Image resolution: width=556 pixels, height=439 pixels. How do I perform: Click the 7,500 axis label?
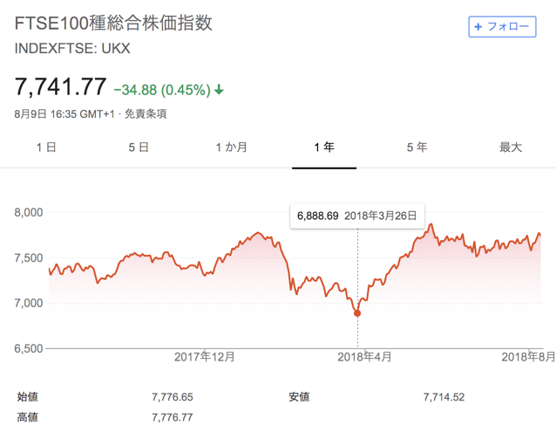29,257
